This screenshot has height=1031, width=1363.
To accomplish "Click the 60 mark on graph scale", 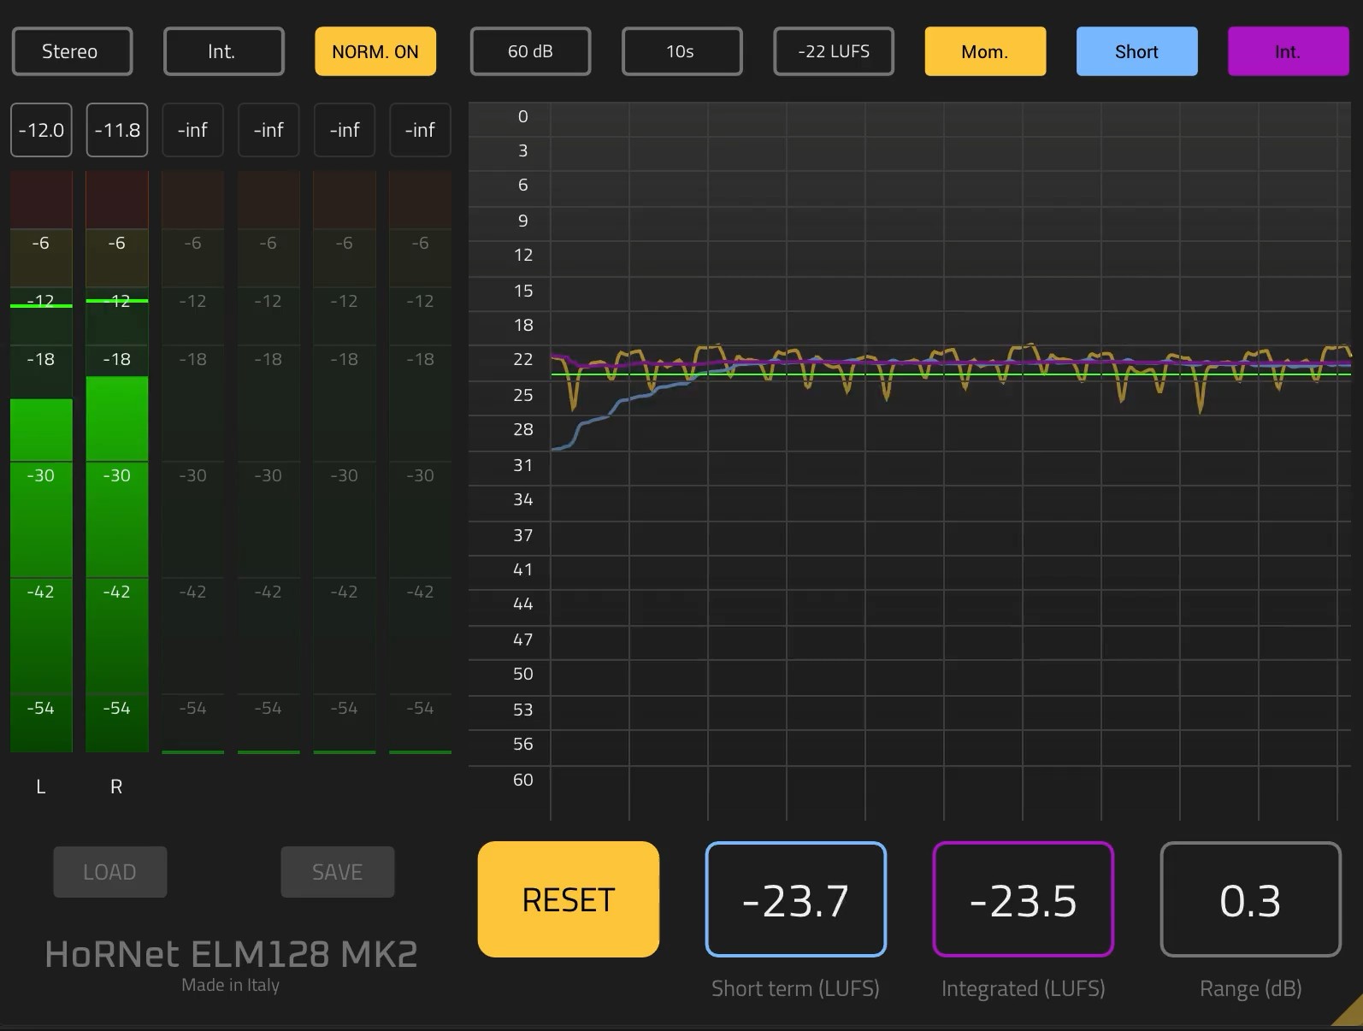I will (x=523, y=780).
